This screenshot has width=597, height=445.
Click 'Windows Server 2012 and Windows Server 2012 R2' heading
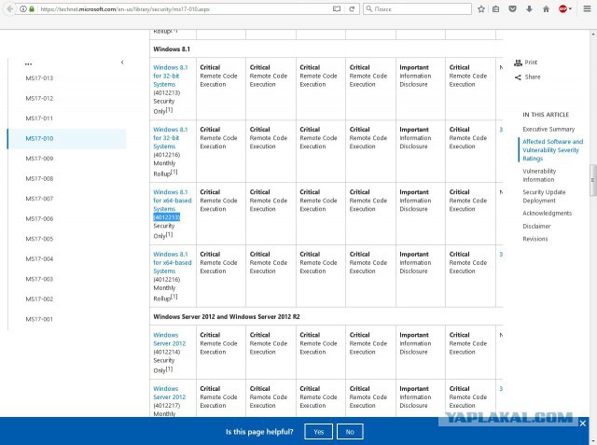(226, 316)
